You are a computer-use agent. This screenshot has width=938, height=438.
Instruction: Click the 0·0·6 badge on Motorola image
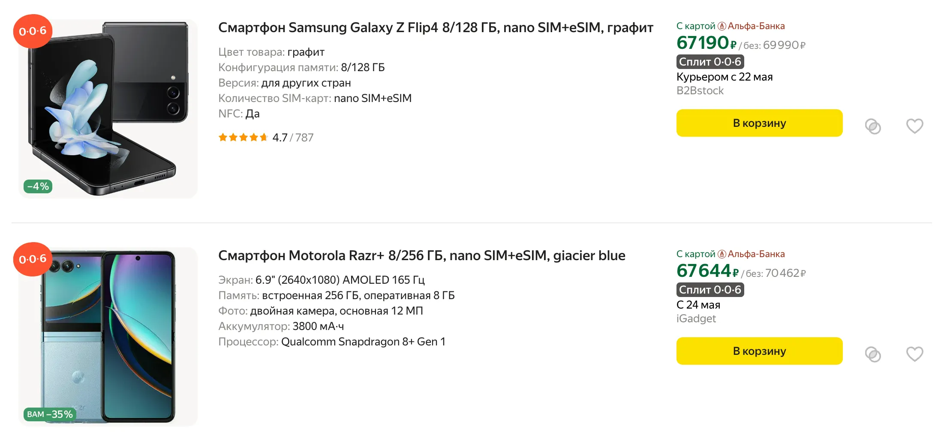pyautogui.click(x=33, y=259)
